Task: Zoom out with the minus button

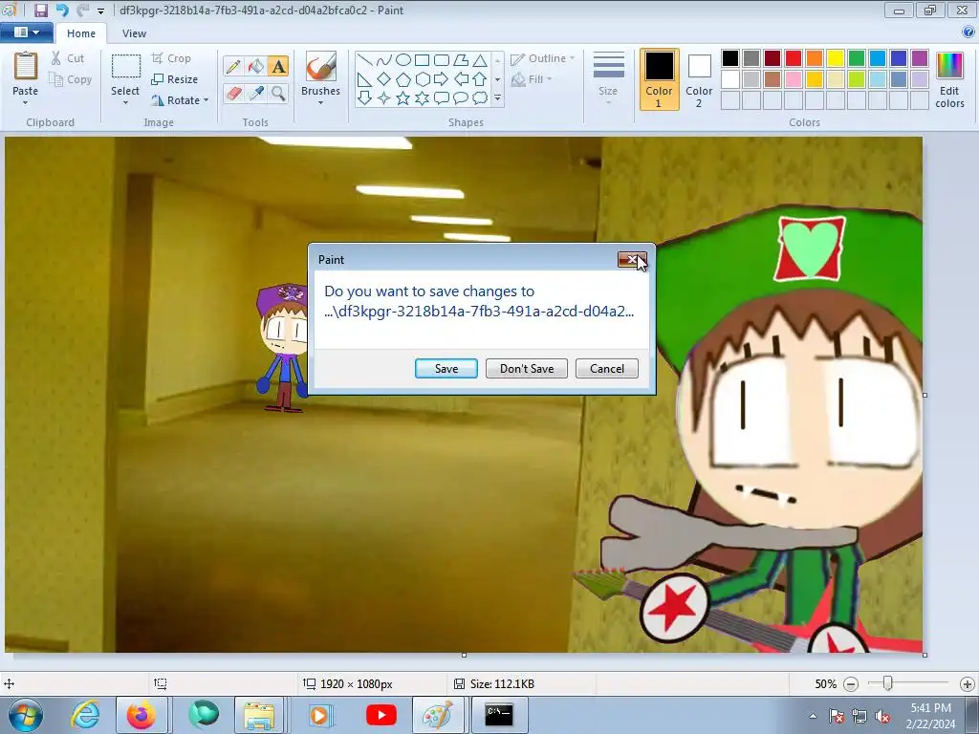Action: 850,684
